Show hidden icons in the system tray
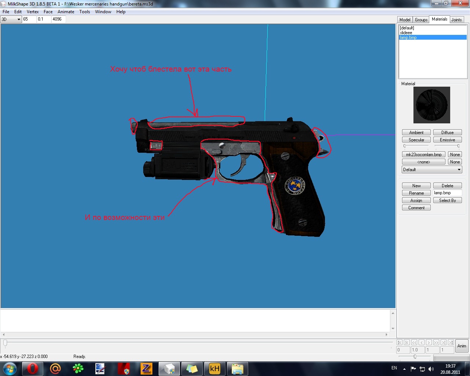Viewport: 470px width, 376px height. point(404,369)
